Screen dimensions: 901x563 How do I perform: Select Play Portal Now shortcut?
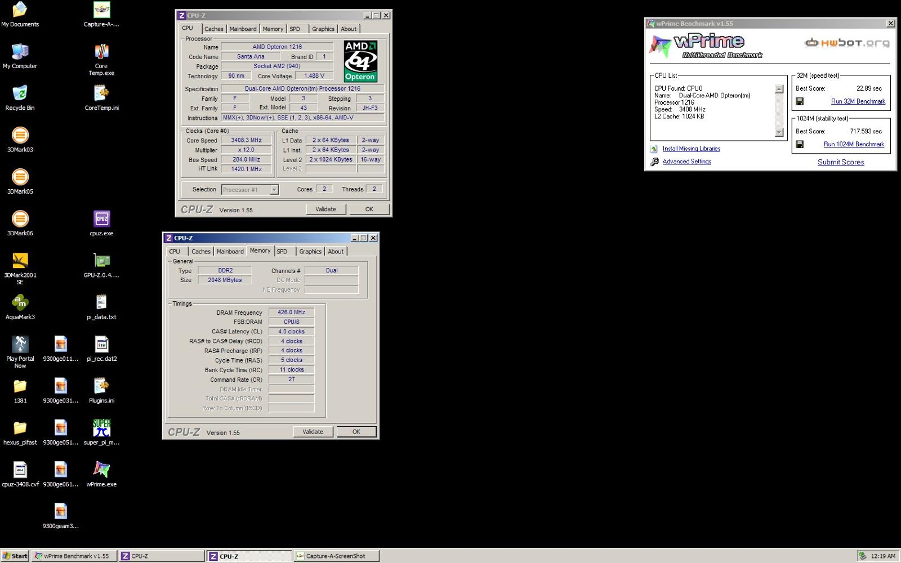point(20,352)
